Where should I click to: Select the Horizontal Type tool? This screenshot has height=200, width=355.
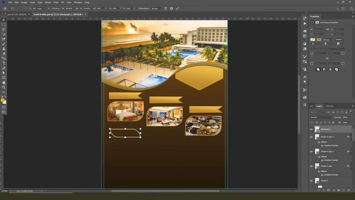tap(4, 63)
